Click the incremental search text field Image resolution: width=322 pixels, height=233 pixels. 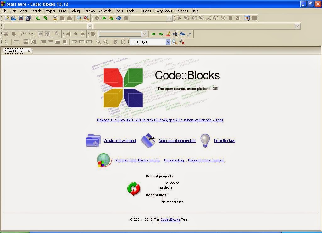[120, 34]
